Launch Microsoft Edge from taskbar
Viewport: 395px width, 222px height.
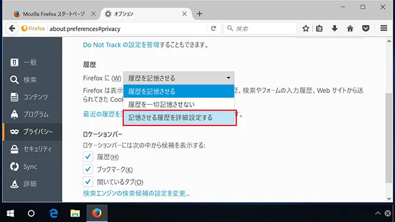pos(54,213)
